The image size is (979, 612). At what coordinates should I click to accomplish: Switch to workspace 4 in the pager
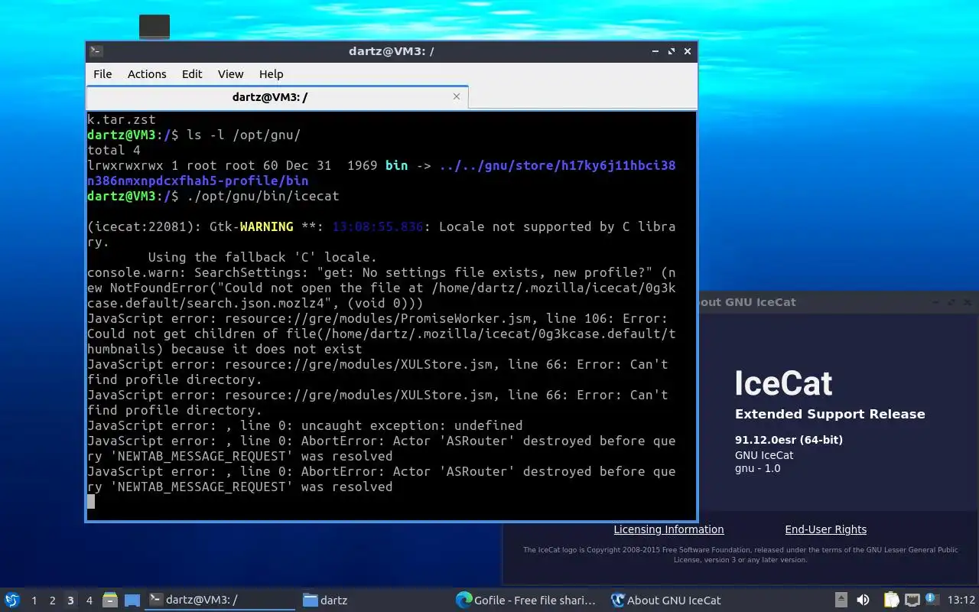tap(89, 601)
